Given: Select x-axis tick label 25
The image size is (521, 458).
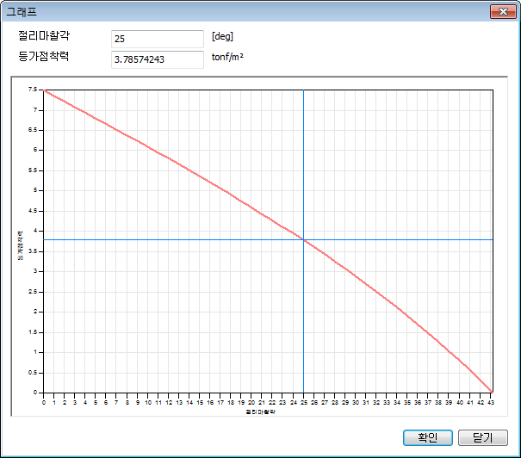Looking at the screenshot, I should (303, 402).
